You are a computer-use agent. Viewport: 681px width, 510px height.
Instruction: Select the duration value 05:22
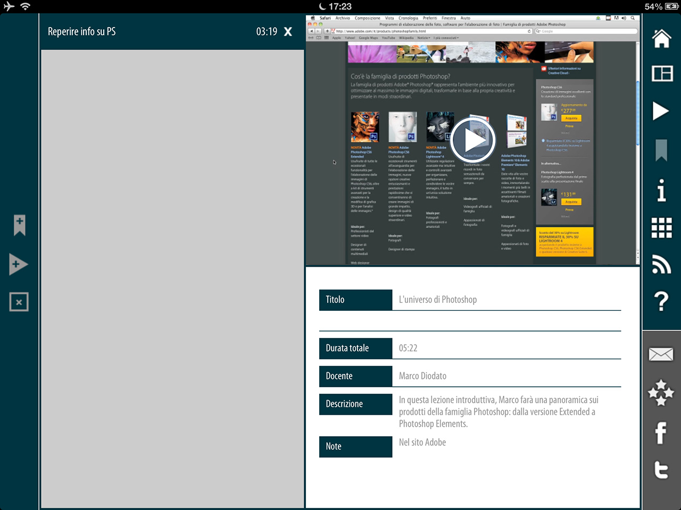pyautogui.click(x=408, y=348)
